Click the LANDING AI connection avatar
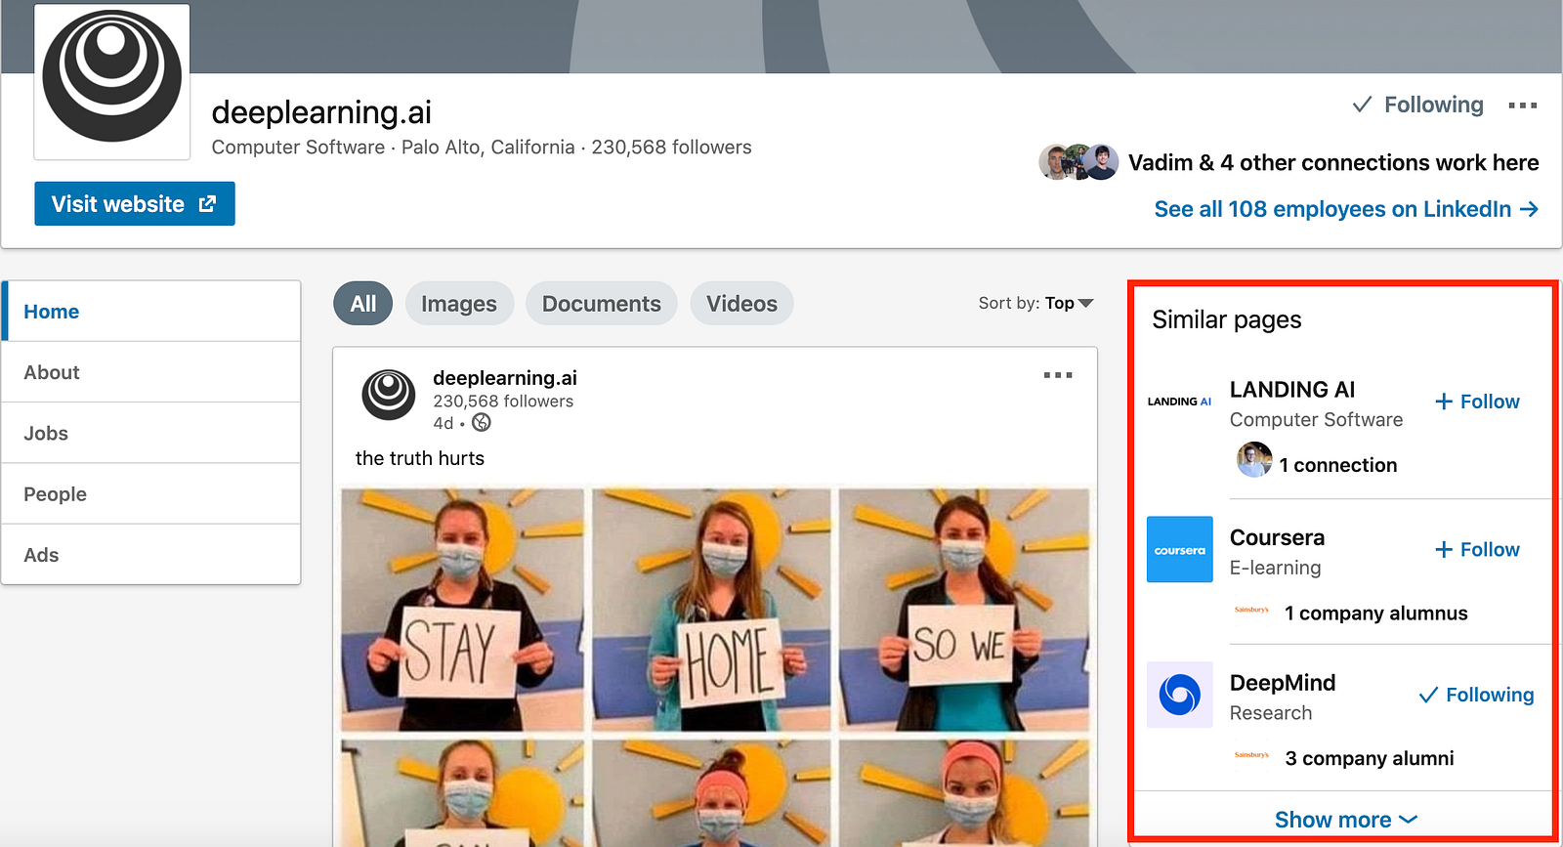This screenshot has height=847, width=1563. [x=1254, y=459]
